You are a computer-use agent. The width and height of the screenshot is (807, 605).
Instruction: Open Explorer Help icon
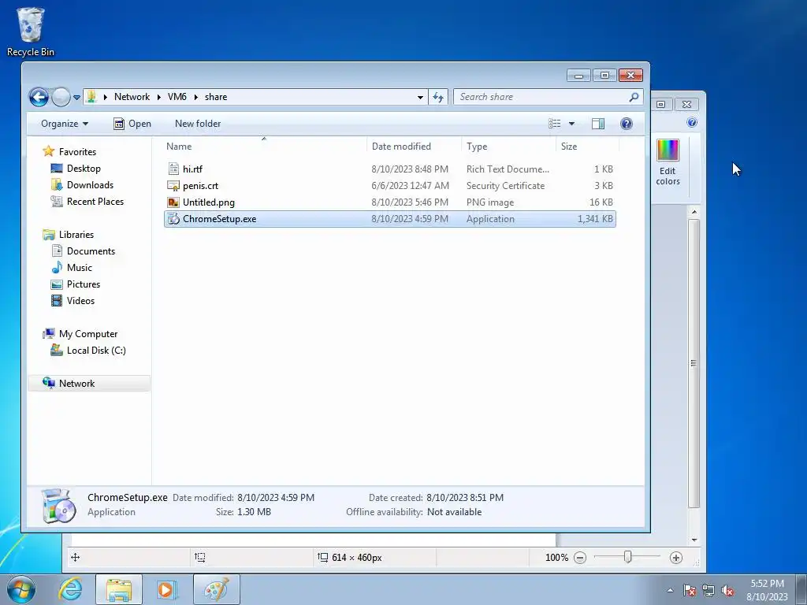pyautogui.click(x=627, y=124)
